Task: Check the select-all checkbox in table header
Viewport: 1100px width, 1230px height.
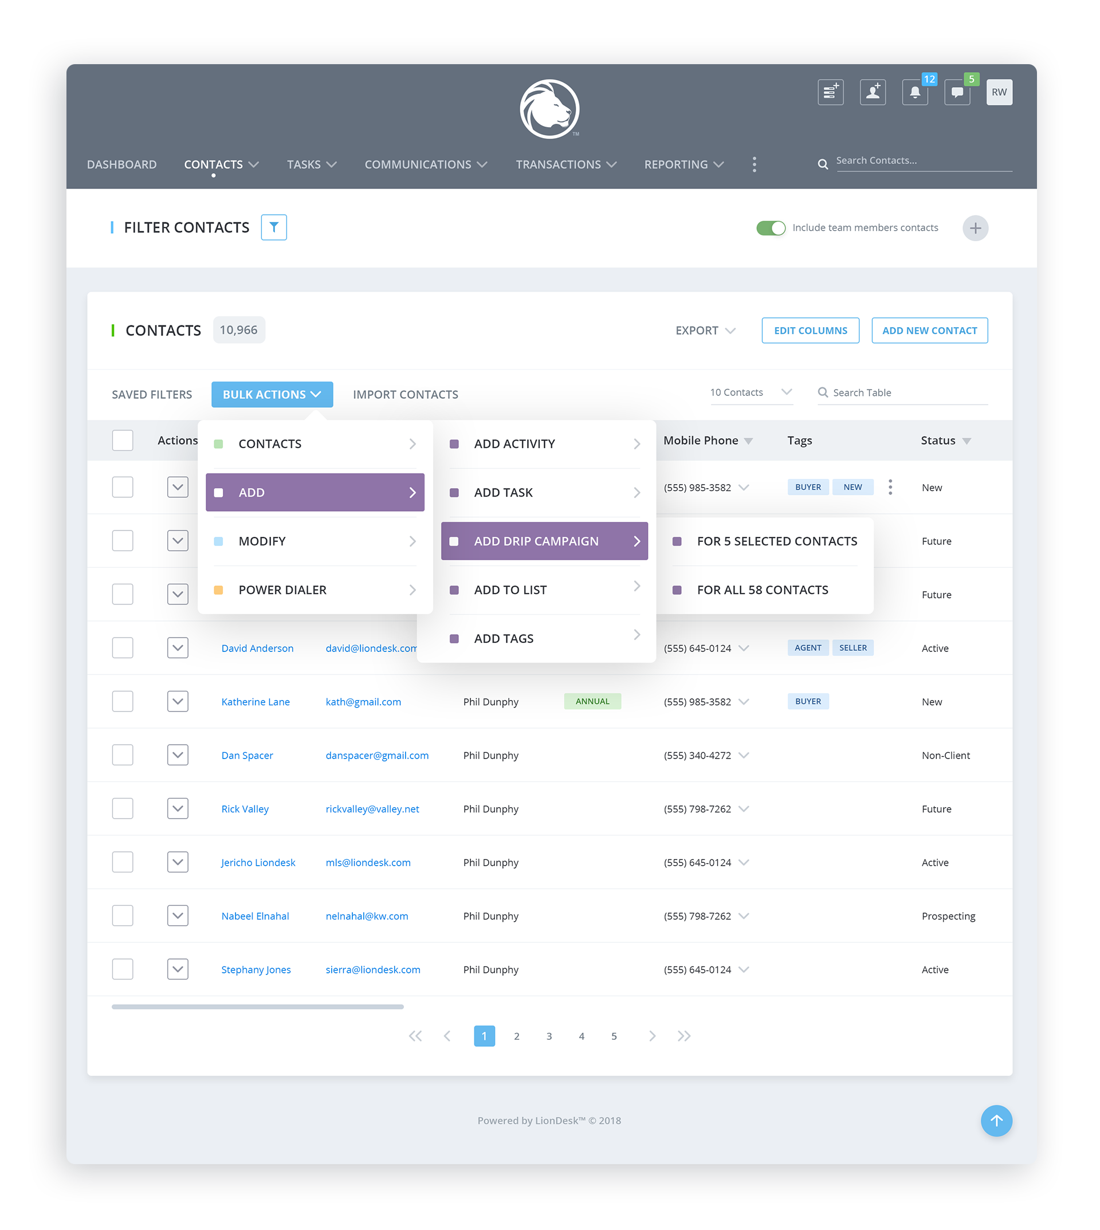Action: coord(123,440)
